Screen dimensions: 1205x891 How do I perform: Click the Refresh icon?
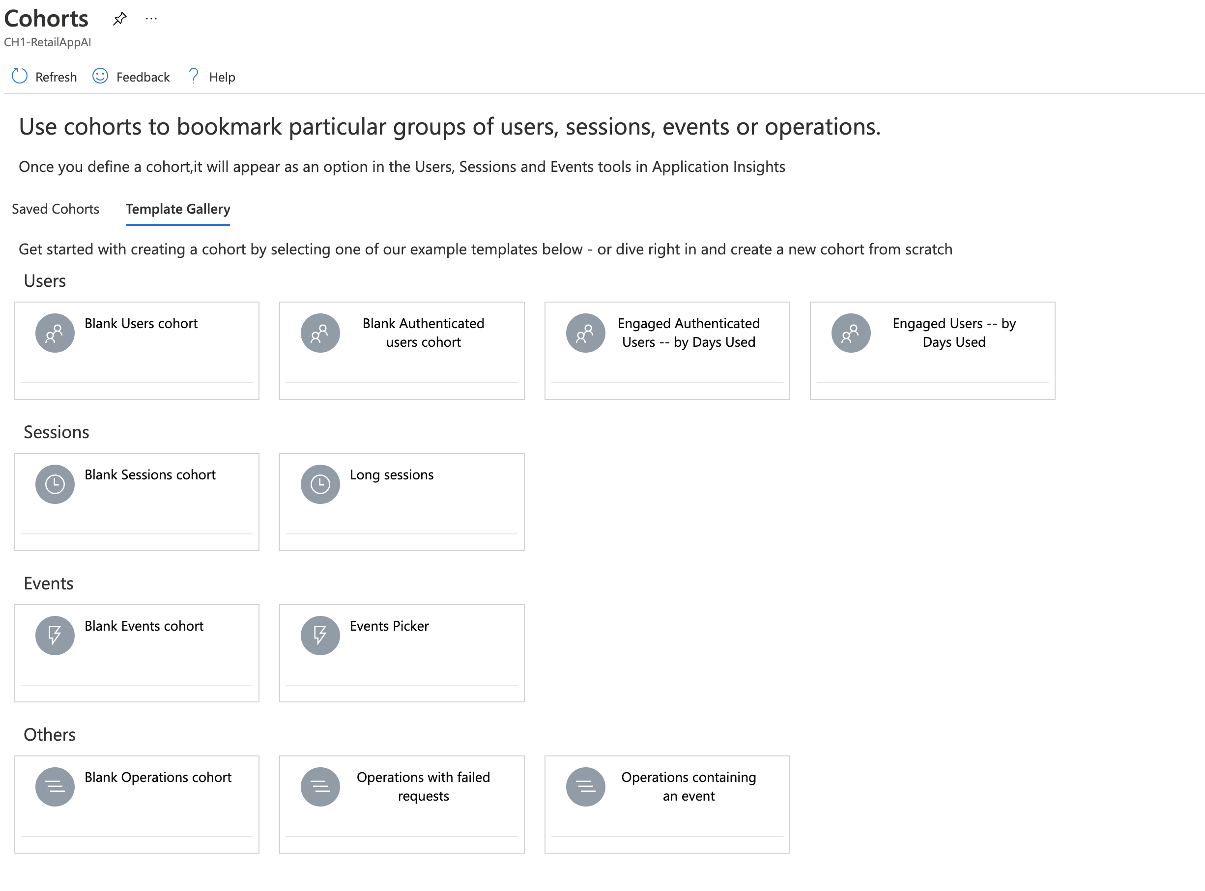[20, 76]
